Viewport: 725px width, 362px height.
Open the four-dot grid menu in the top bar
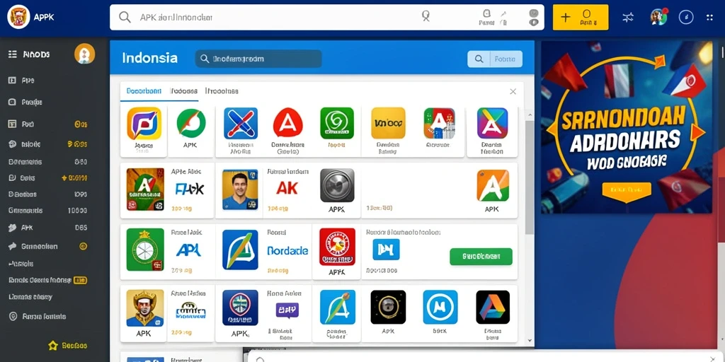click(x=709, y=18)
